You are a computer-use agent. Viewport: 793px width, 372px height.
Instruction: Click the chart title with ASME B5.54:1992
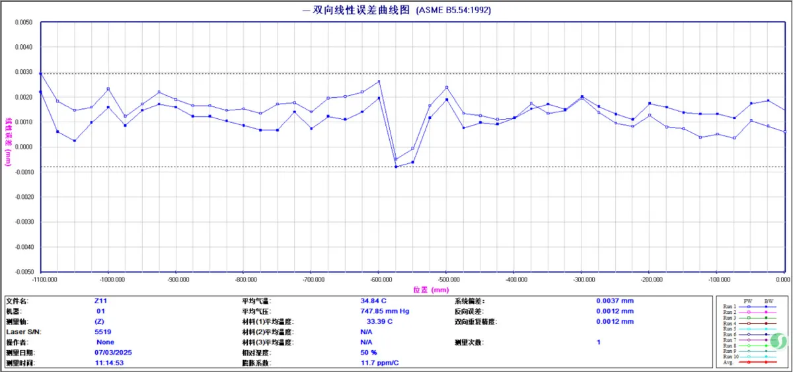point(397,10)
